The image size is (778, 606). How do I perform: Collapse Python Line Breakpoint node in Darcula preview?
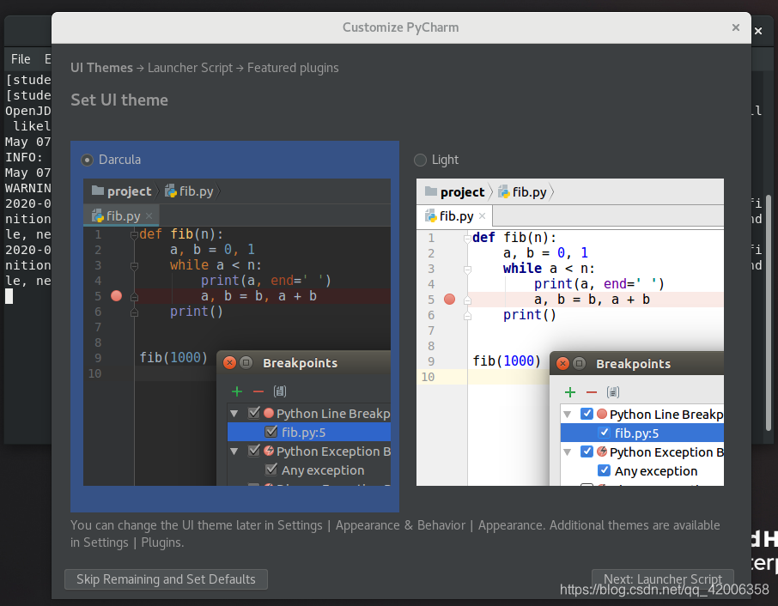coord(234,414)
